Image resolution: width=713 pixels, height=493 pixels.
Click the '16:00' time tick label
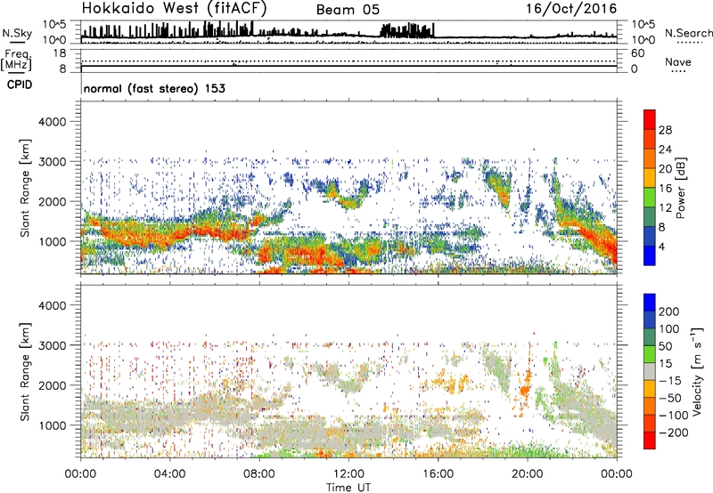438,474
